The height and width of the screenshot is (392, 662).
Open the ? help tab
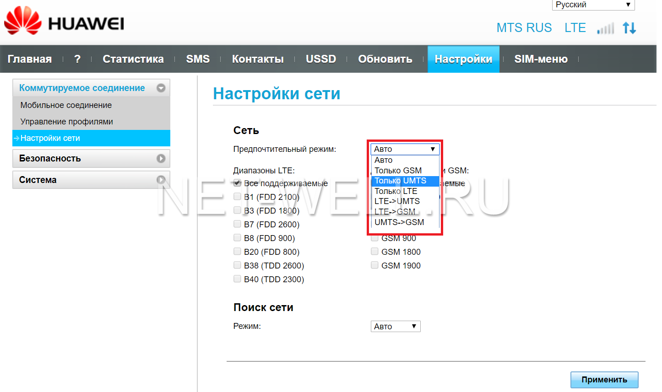[77, 59]
